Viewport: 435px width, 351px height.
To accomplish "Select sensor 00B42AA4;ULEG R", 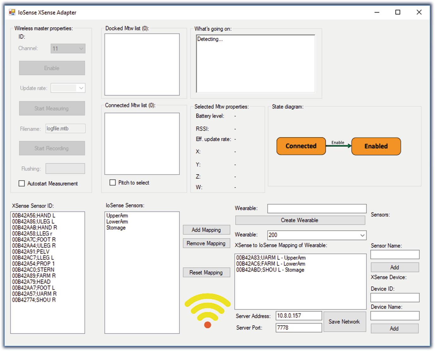I will click(x=34, y=245).
